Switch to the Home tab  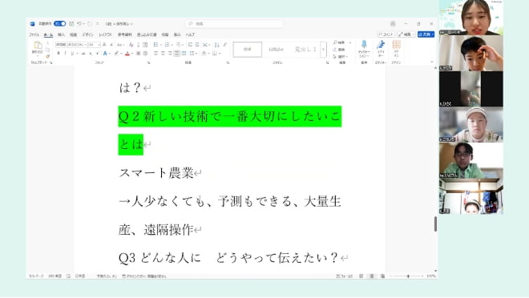click(48, 34)
